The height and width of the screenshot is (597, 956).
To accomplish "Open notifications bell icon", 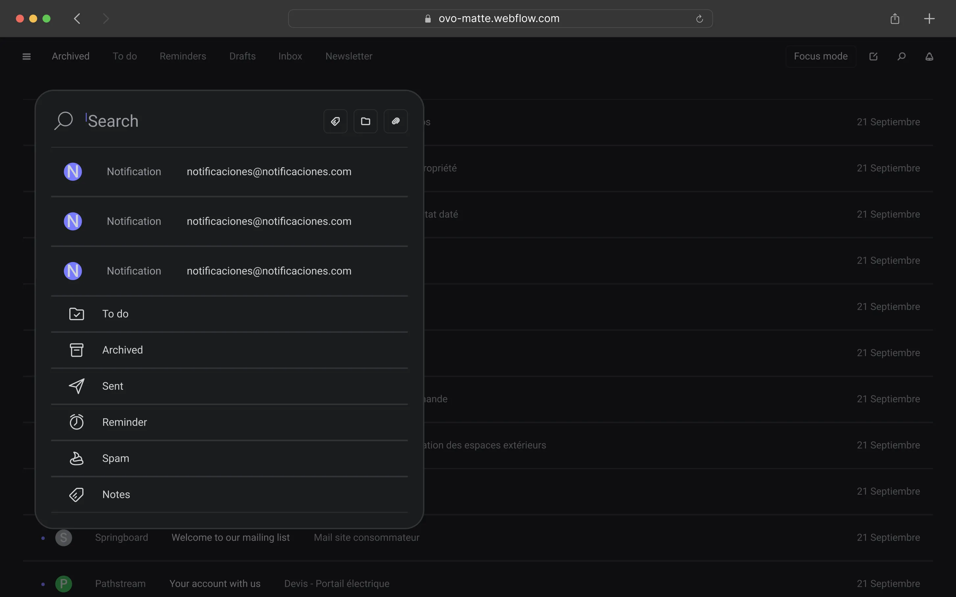I will (929, 56).
